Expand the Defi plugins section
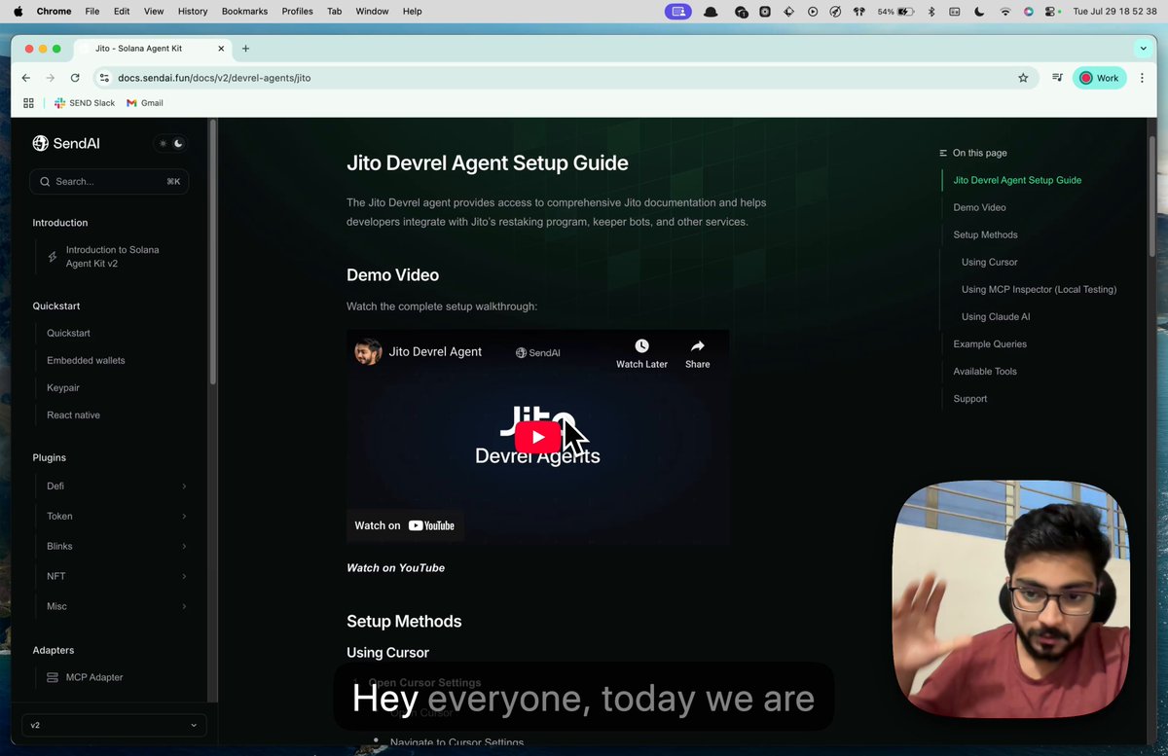This screenshot has width=1168, height=756. coord(117,486)
